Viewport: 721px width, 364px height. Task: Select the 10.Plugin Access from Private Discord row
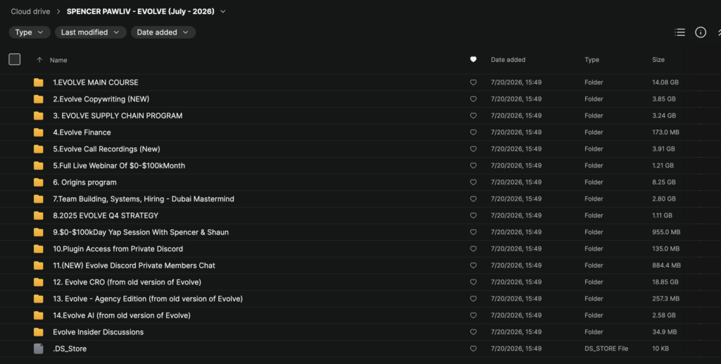360,249
